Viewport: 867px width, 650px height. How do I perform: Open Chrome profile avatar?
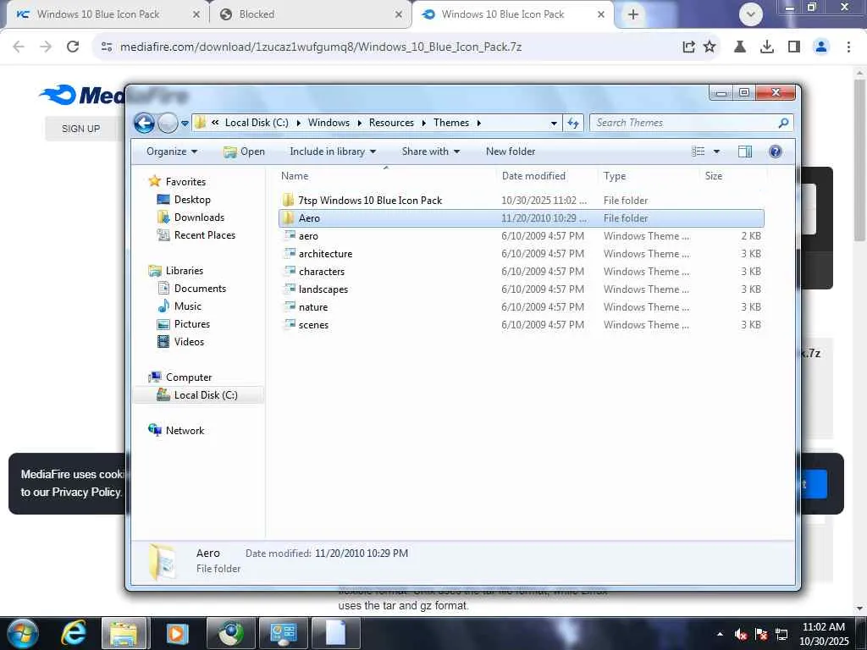pyautogui.click(x=821, y=47)
